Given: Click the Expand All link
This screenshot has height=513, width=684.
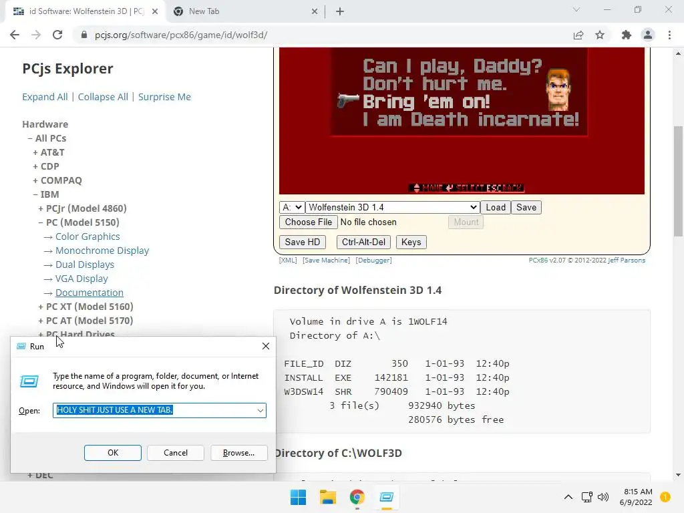Looking at the screenshot, I should [45, 97].
